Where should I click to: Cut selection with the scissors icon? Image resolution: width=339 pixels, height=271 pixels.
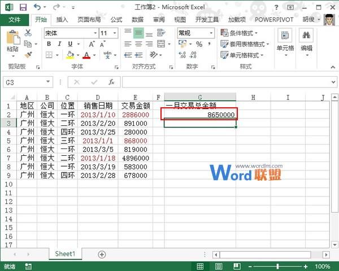coord(28,33)
